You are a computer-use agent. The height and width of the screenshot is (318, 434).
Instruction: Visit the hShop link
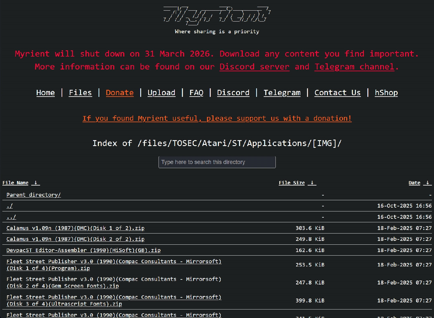[x=386, y=93]
